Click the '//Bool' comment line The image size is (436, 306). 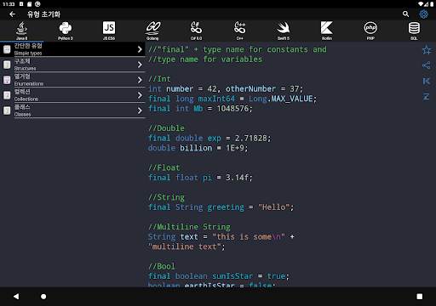point(162,266)
